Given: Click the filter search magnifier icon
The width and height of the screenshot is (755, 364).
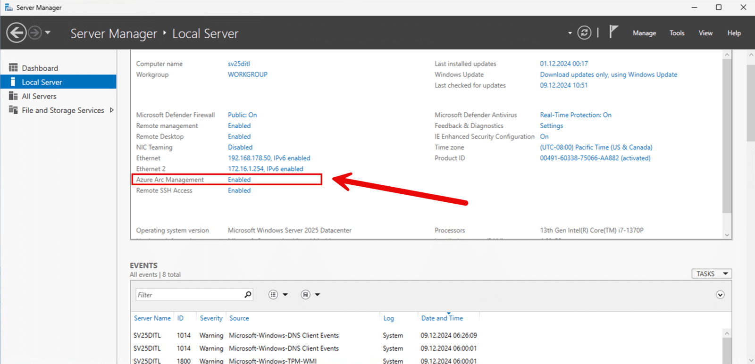Looking at the screenshot, I should point(248,295).
